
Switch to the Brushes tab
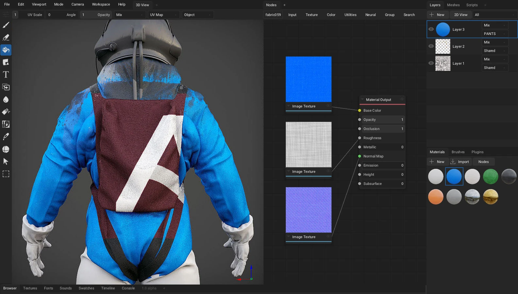458,152
